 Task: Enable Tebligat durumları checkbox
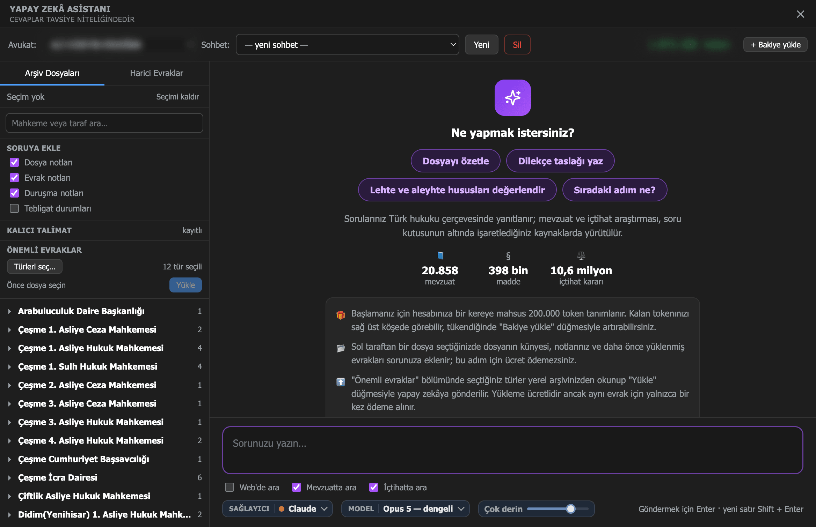coord(14,208)
